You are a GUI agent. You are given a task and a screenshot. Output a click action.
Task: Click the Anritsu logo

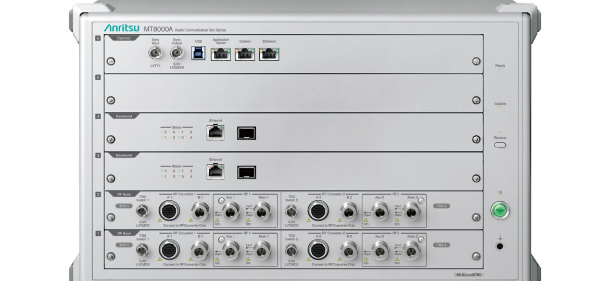pyautogui.click(x=122, y=28)
